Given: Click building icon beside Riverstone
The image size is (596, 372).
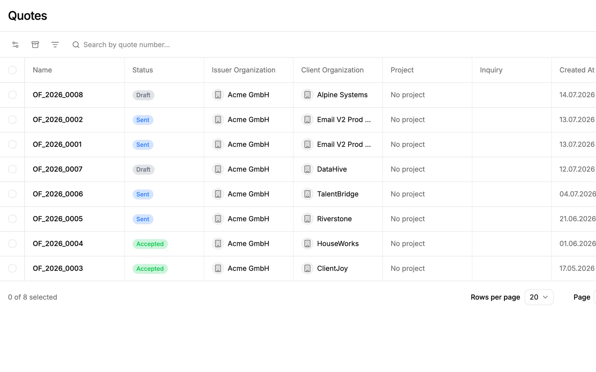Looking at the screenshot, I should pyautogui.click(x=307, y=219).
